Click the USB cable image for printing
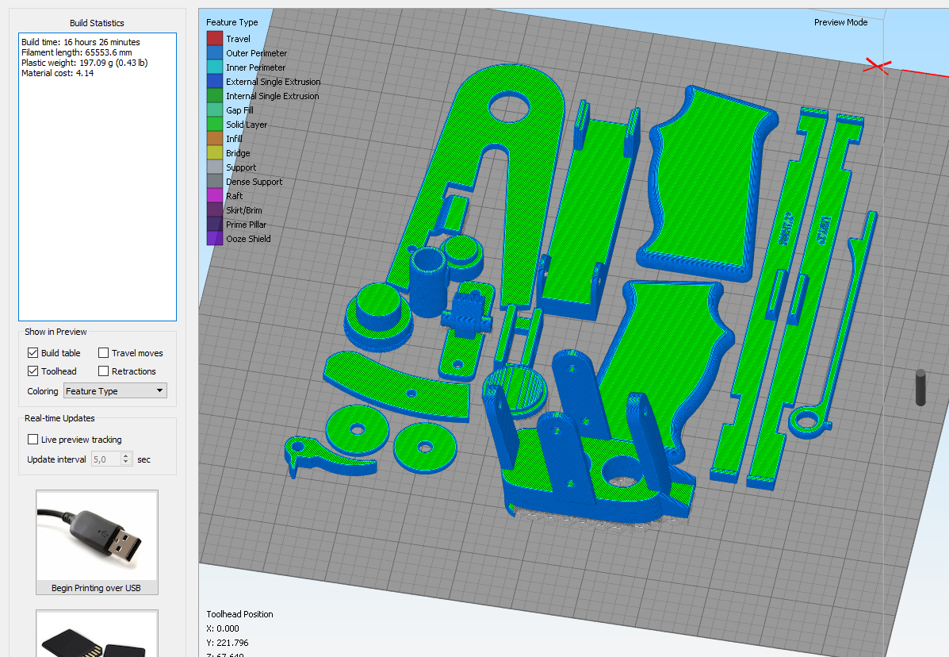Image resolution: width=949 pixels, height=657 pixels. point(97,536)
